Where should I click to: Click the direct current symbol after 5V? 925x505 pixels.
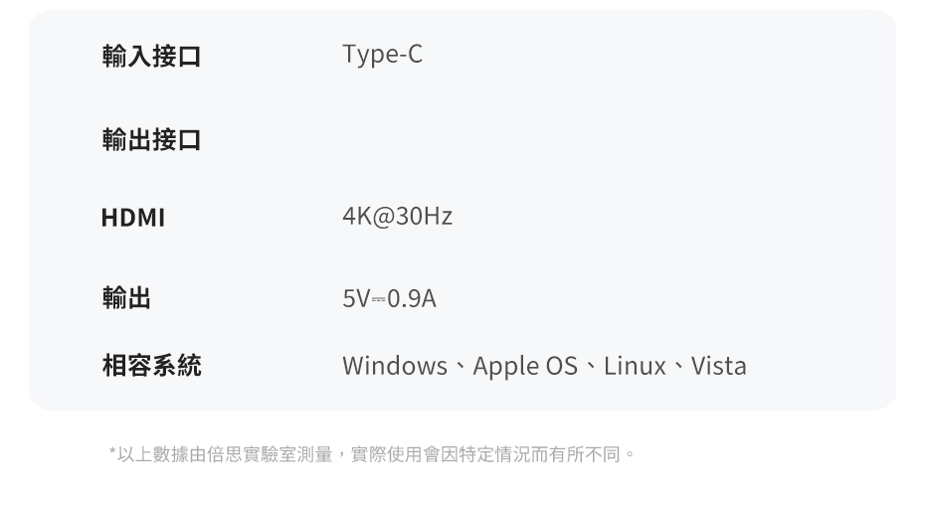(x=378, y=298)
